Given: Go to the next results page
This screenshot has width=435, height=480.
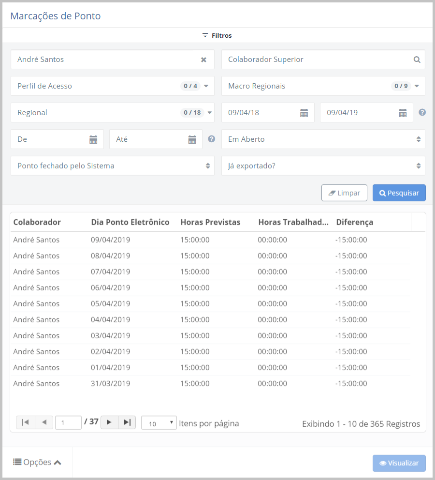Looking at the screenshot, I should 109,422.
